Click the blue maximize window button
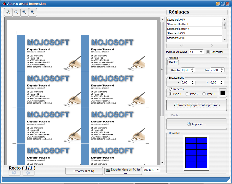The height and width of the screenshot is (184, 232). pos(223,4)
